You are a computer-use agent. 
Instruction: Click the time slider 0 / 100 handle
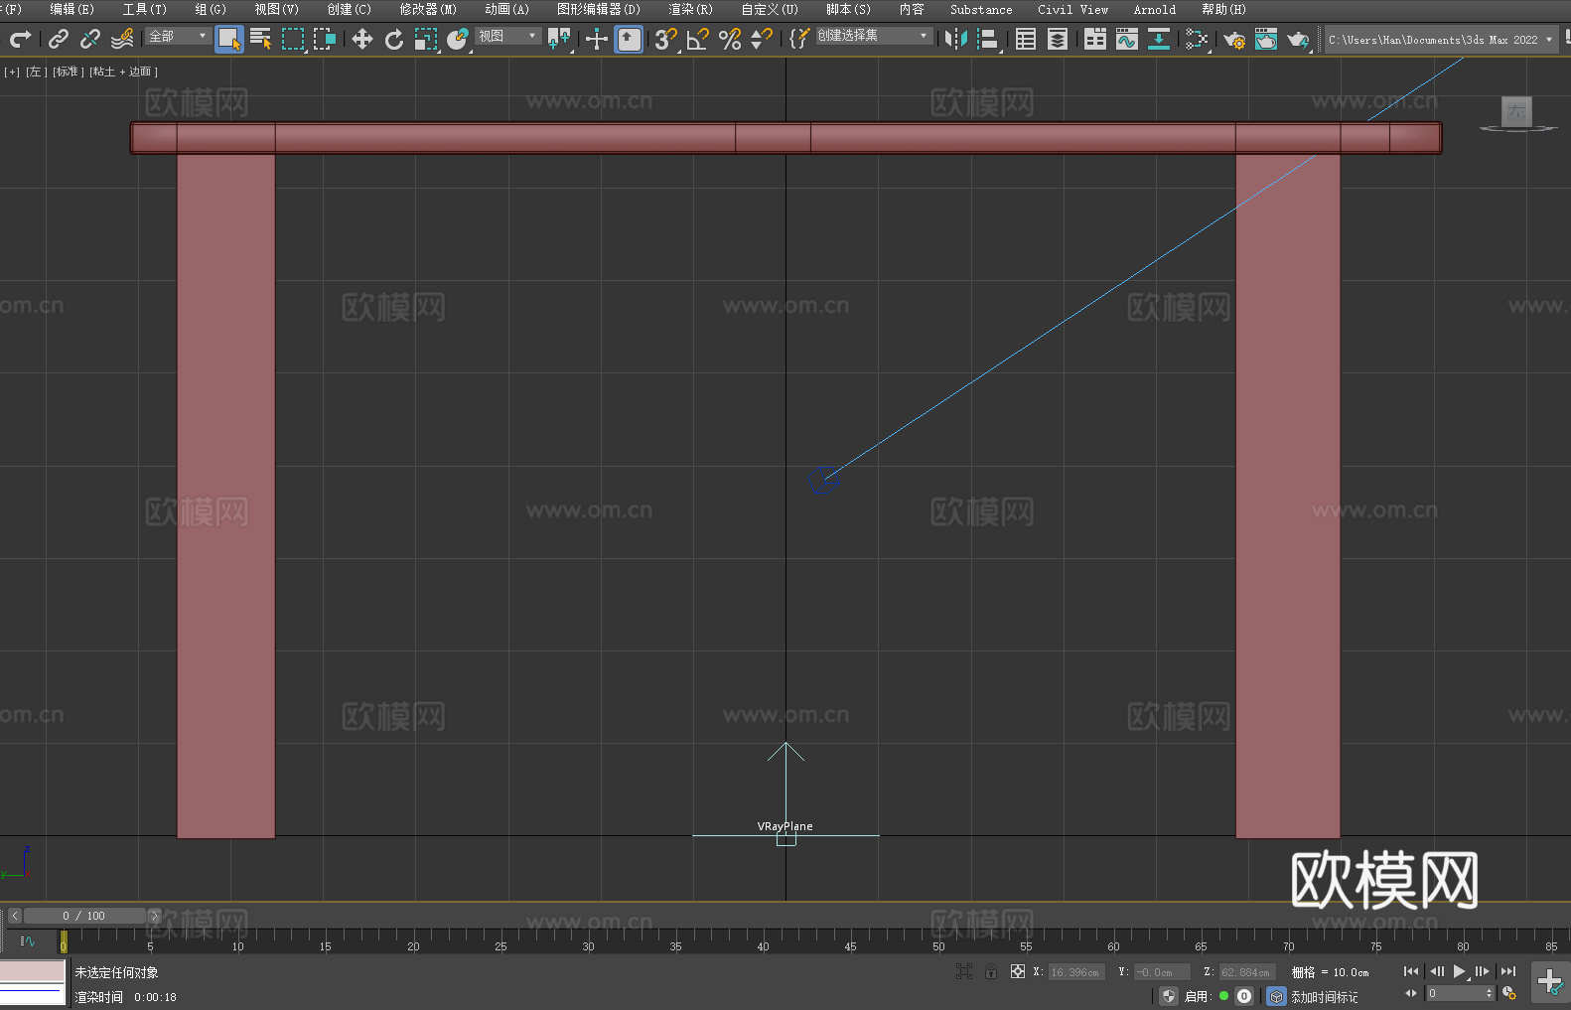point(84,916)
